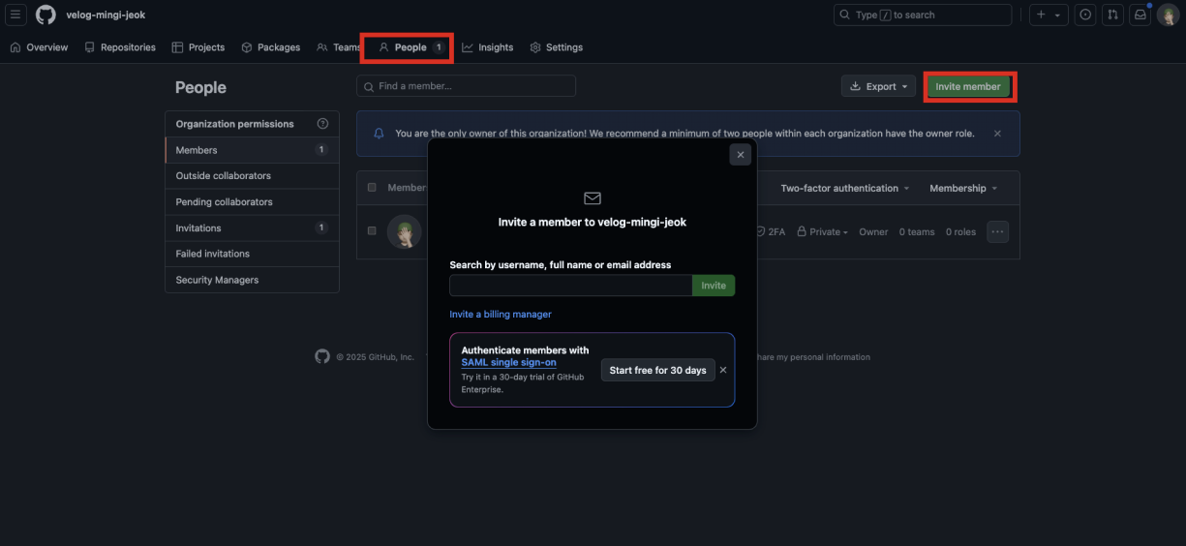Dismiss the only-owner notice banner
This screenshot has height=546, width=1186.
click(x=997, y=134)
